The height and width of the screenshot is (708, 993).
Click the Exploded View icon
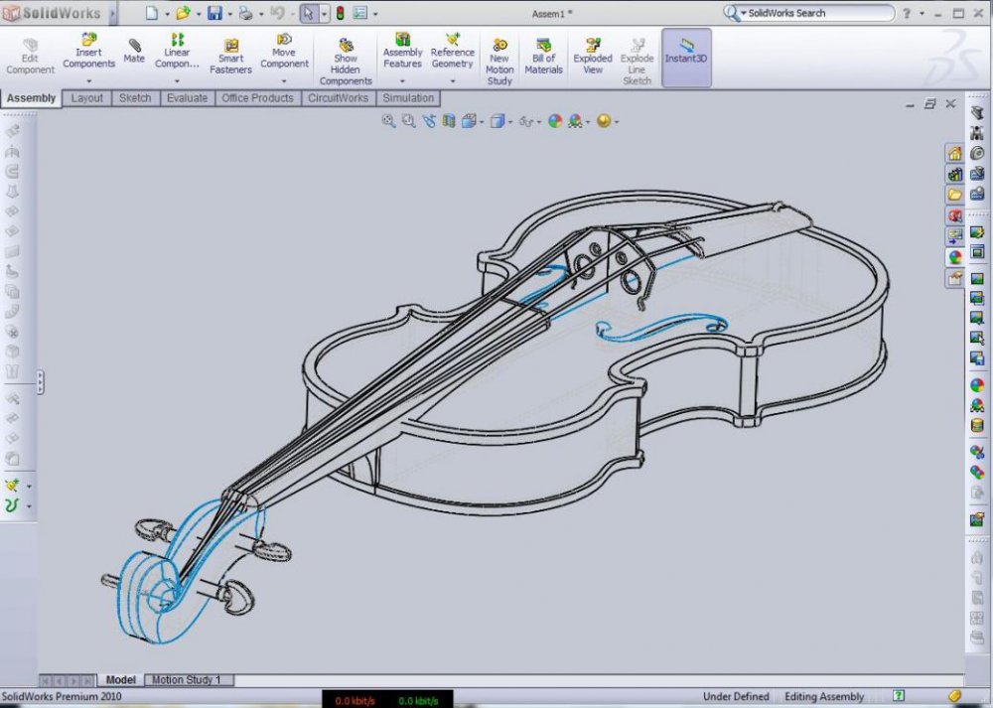point(593,58)
